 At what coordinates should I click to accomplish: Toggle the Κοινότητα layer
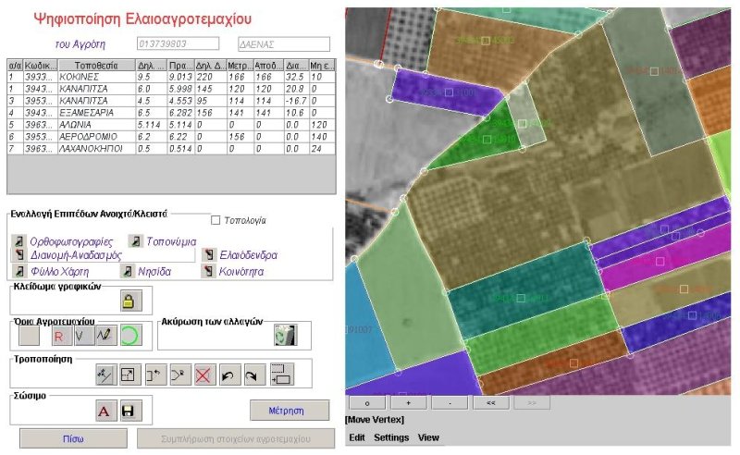pyautogui.click(x=210, y=271)
